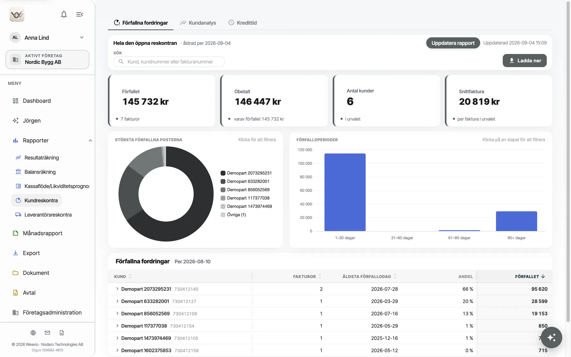Click the mail icon in sidebar footer

pos(47,333)
